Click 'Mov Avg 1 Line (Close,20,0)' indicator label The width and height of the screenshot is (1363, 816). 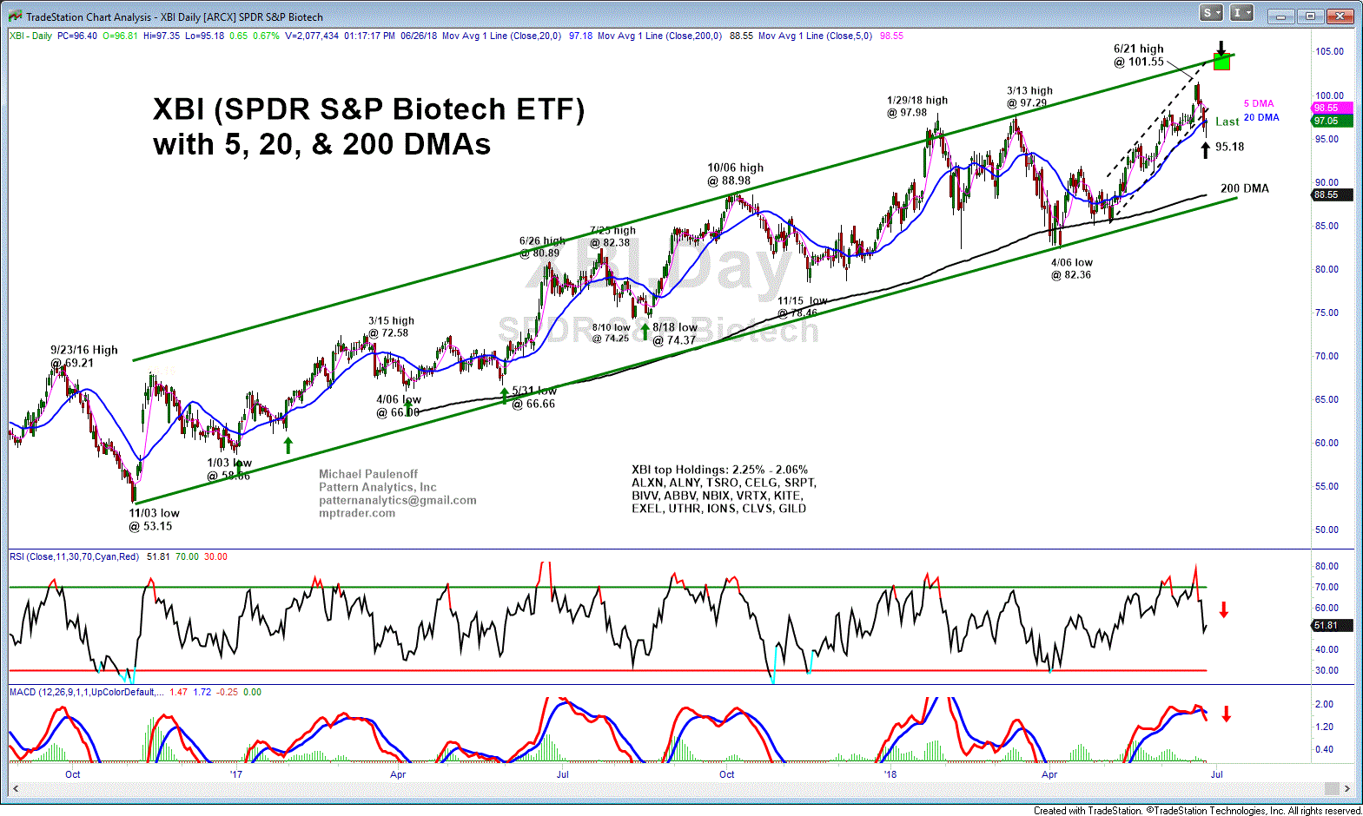pyautogui.click(x=501, y=36)
